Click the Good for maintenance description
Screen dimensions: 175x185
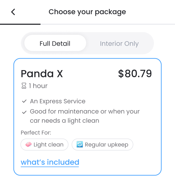pos(85,116)
